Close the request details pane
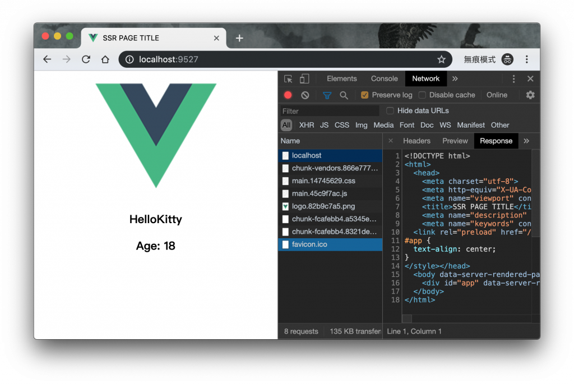Viewport: 574px width, 384px height. point(391,141)
